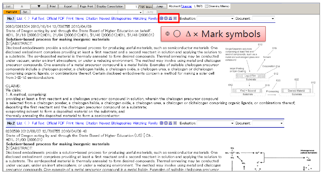Image resolution: width=325 pixels, height=175 pixels.
Task: Click the List button in the top toolbar
Action: click(9, 7)
